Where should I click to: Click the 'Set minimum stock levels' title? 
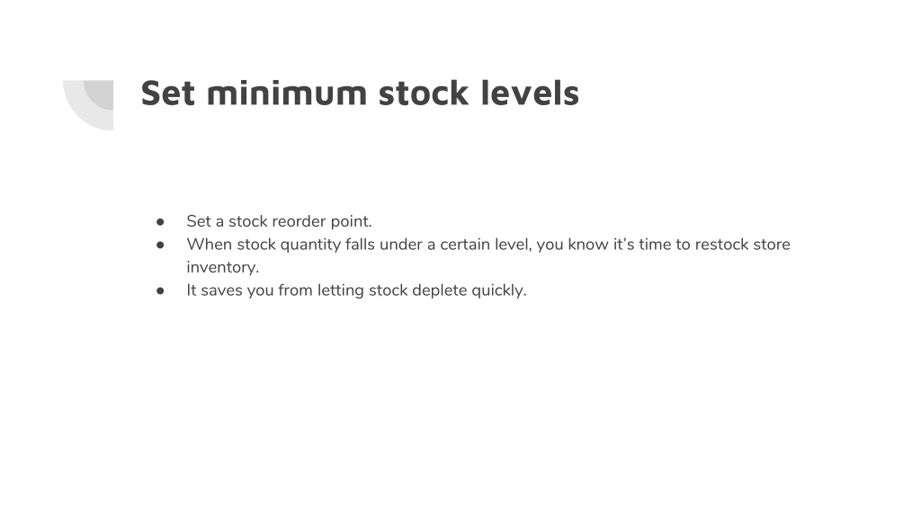[x=360, y=94]
